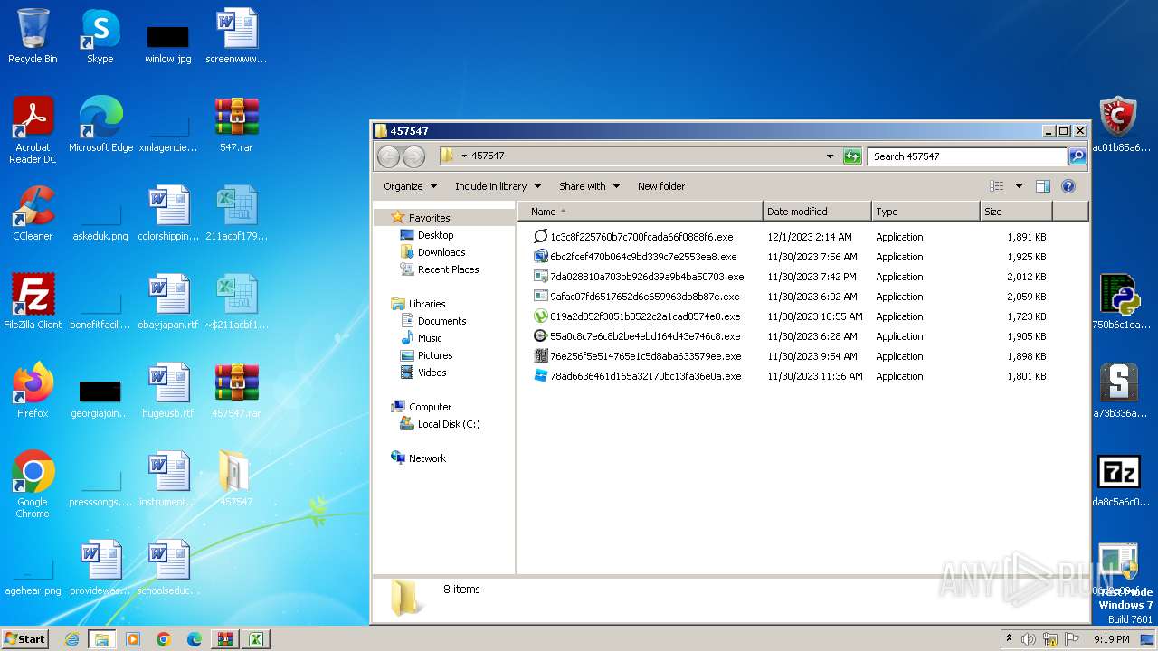Toggle the preview pane button
Screen dimensions: 1158x651
pyautogui.click(x=1042, y=186)
